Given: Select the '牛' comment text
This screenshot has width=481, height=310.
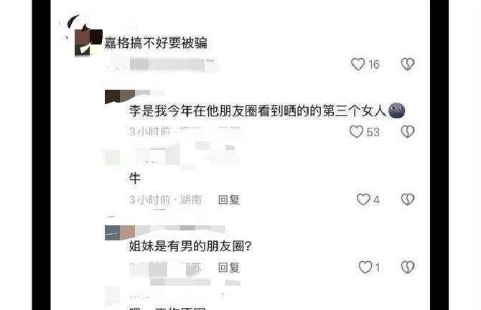Looking at the screenshot, I should click(135, 178).
